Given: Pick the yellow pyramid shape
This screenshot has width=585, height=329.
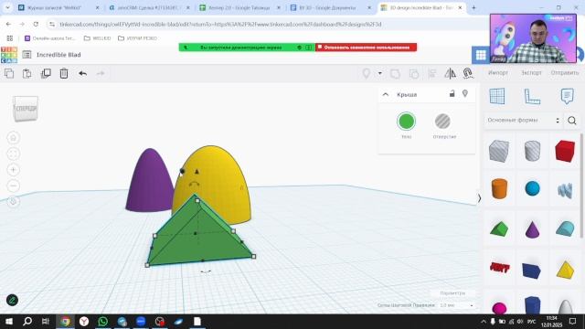Looking at the screenshot, I should [x=565, y=271].
